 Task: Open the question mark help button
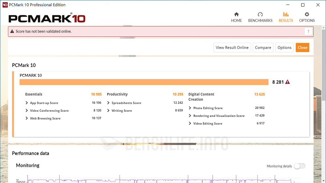coord(308,31)
